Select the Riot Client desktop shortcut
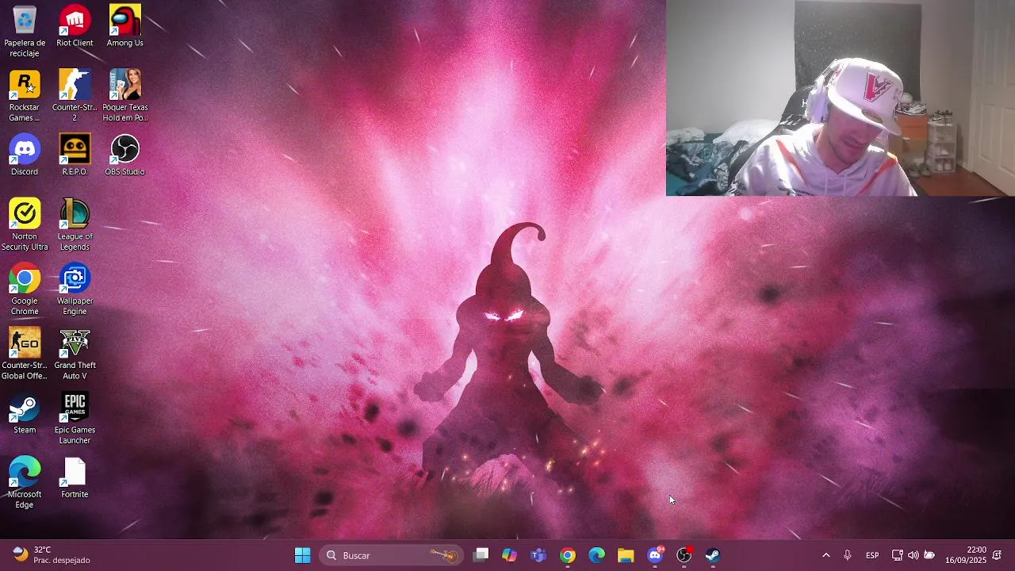1015x571 pixels. coord(75,27)
